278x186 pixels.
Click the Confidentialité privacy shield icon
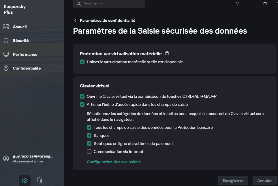pos(6,68)
